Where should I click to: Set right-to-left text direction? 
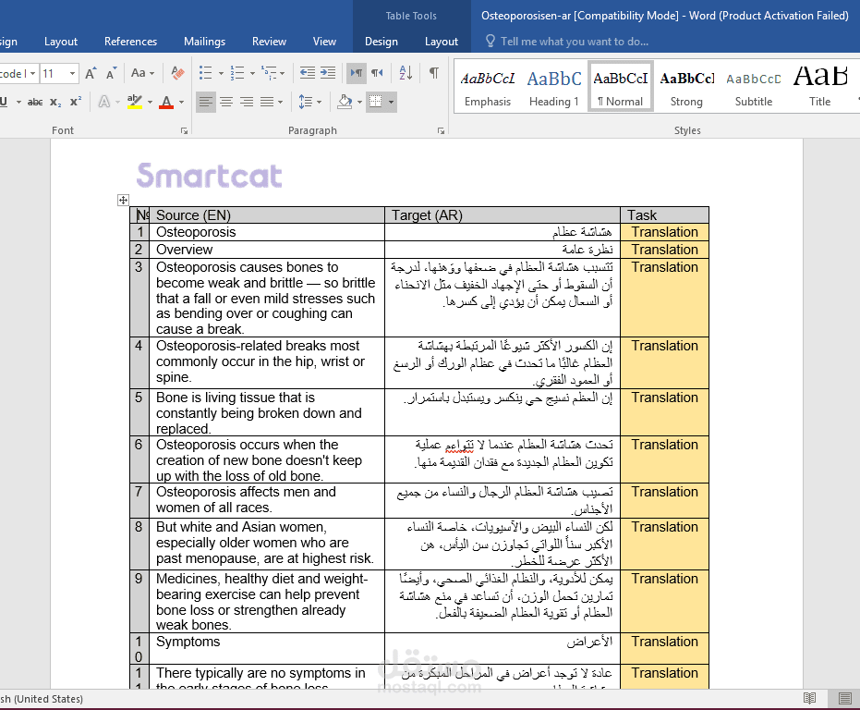[377, 73]
